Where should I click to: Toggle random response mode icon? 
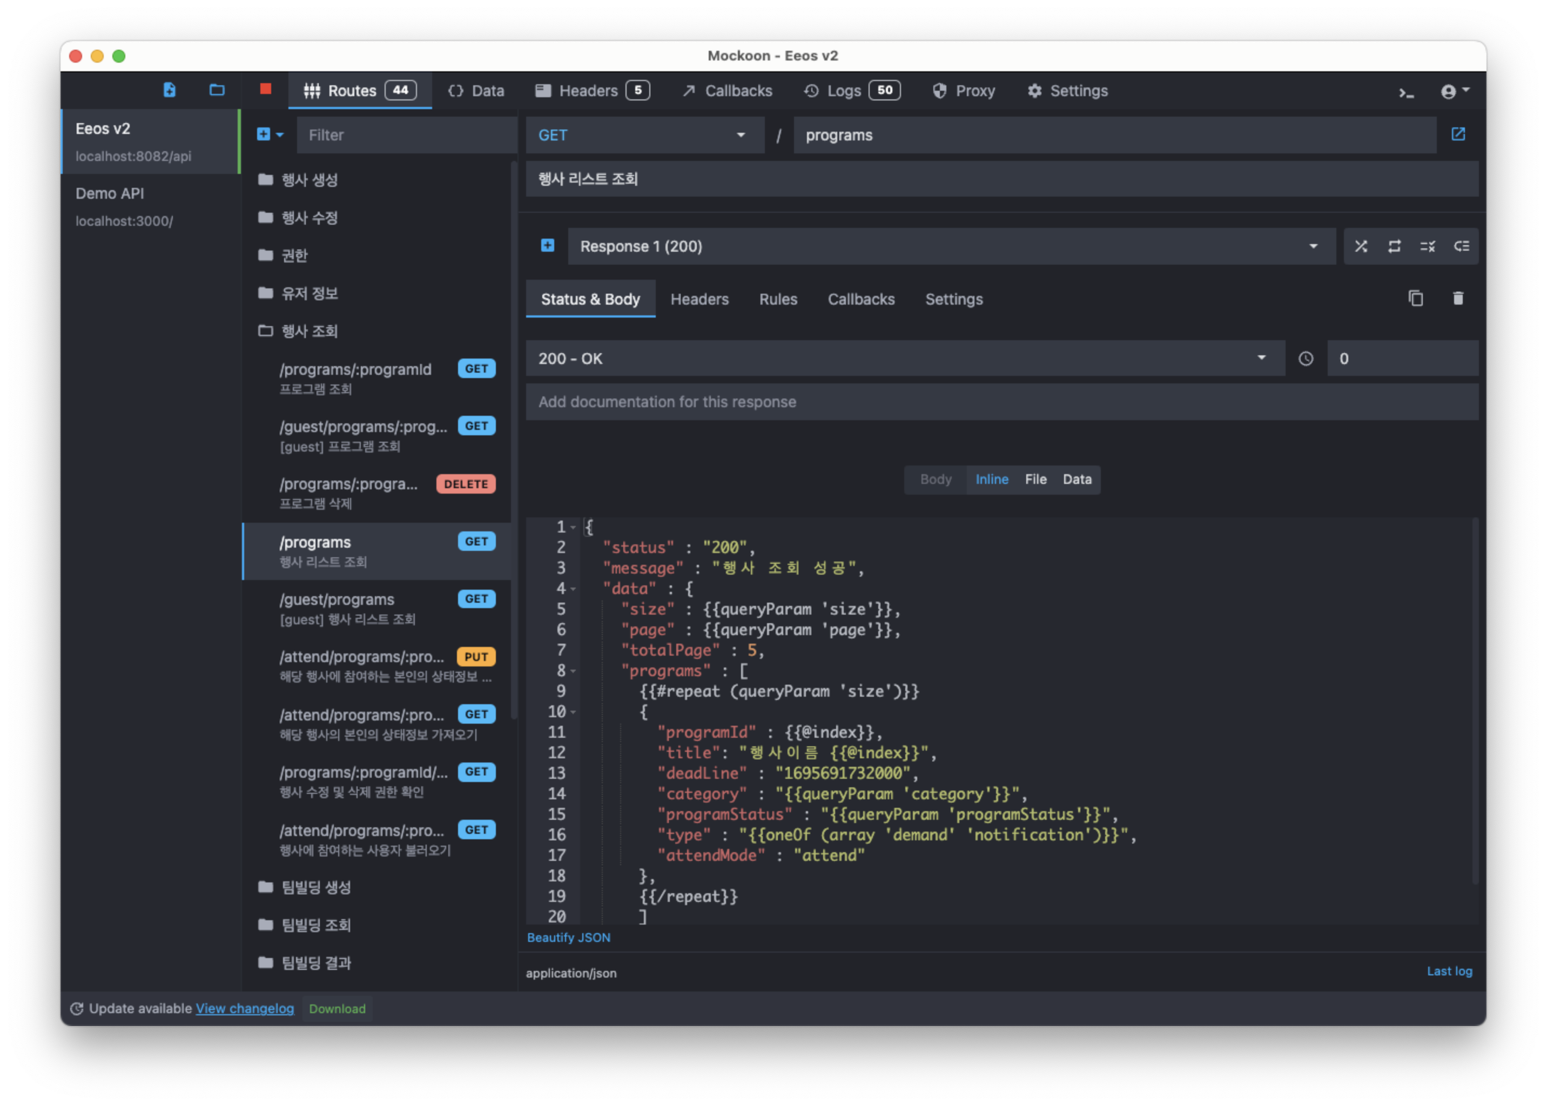[x=1361, y=247]
